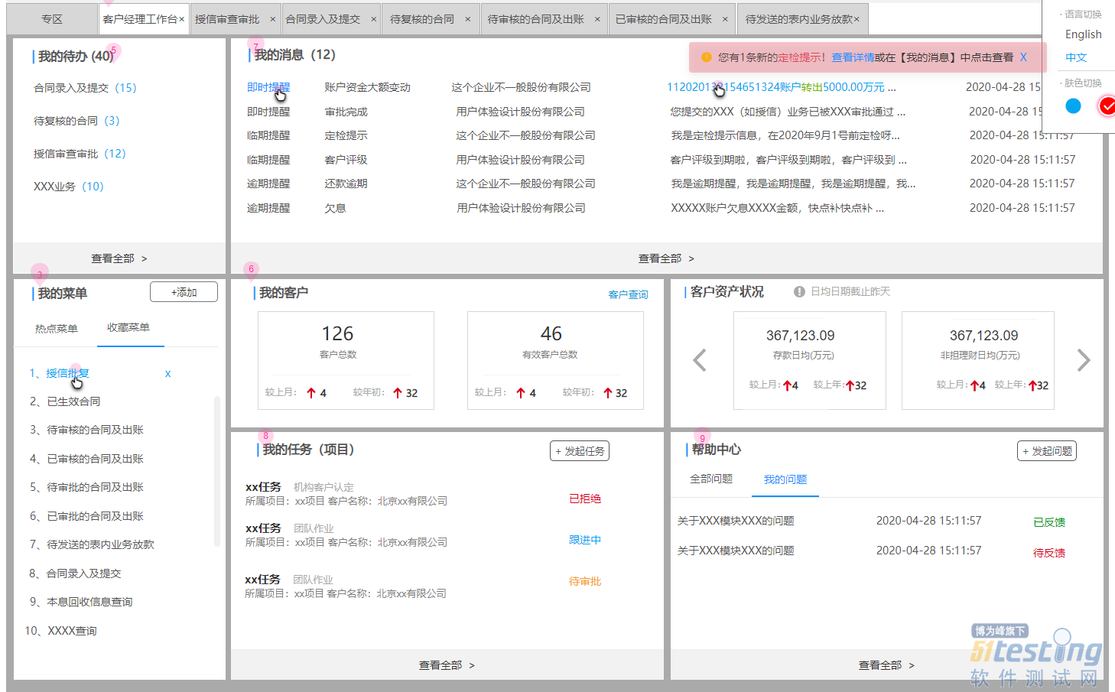Open the 客户查询 link
The height and width of the screenshot is (692, 1115).
click(x=628, y=294)
